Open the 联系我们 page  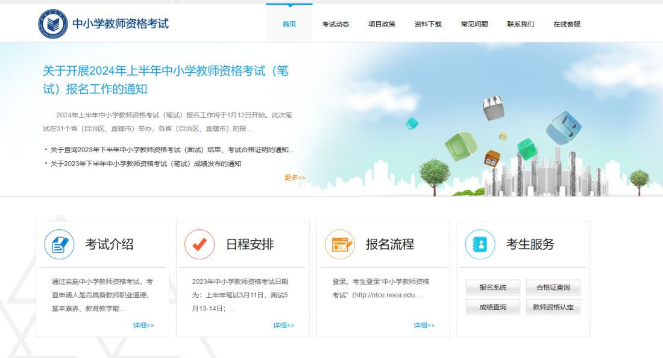521,24
